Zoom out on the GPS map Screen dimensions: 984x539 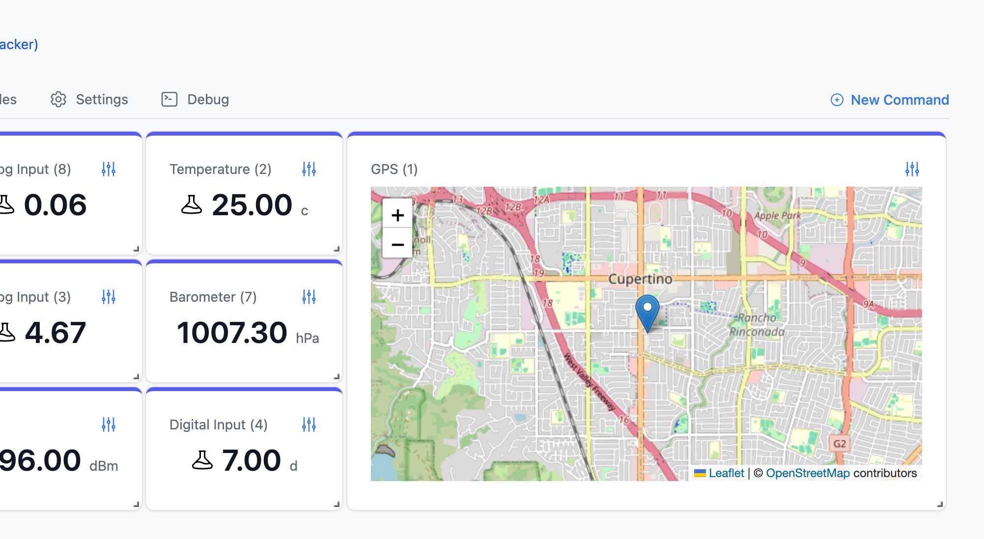coord(397,244)
